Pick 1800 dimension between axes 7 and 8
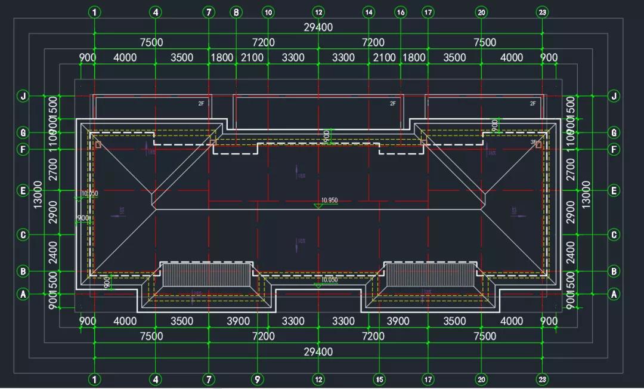 [x=222, y=57]
